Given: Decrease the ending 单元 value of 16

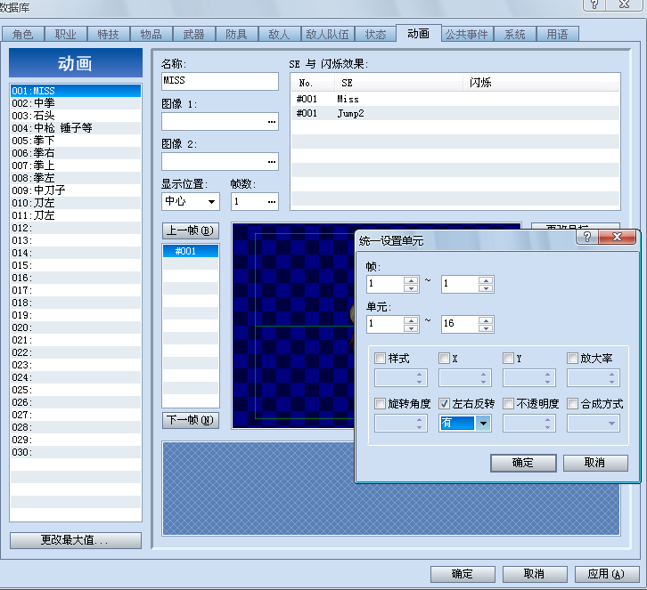Looking at the screenshot, I should 486,328.
